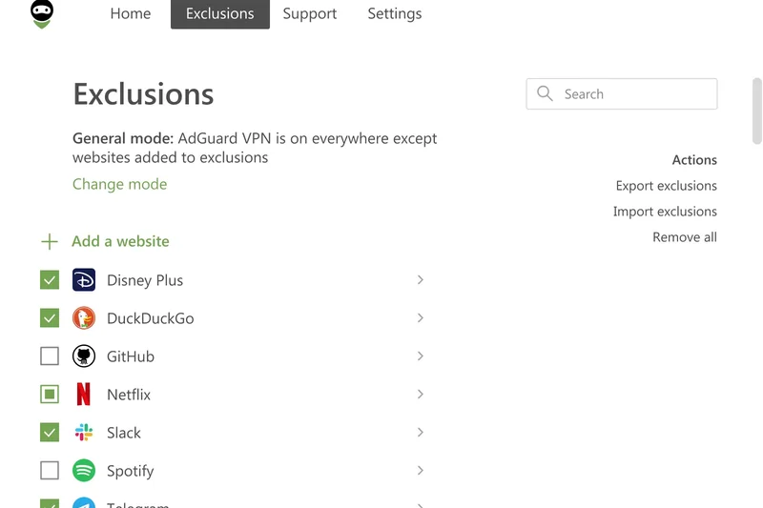The width and height of the screenshot is (763, 508).
Task: Tick the Spotify checkbox
Action: (50, 471)
